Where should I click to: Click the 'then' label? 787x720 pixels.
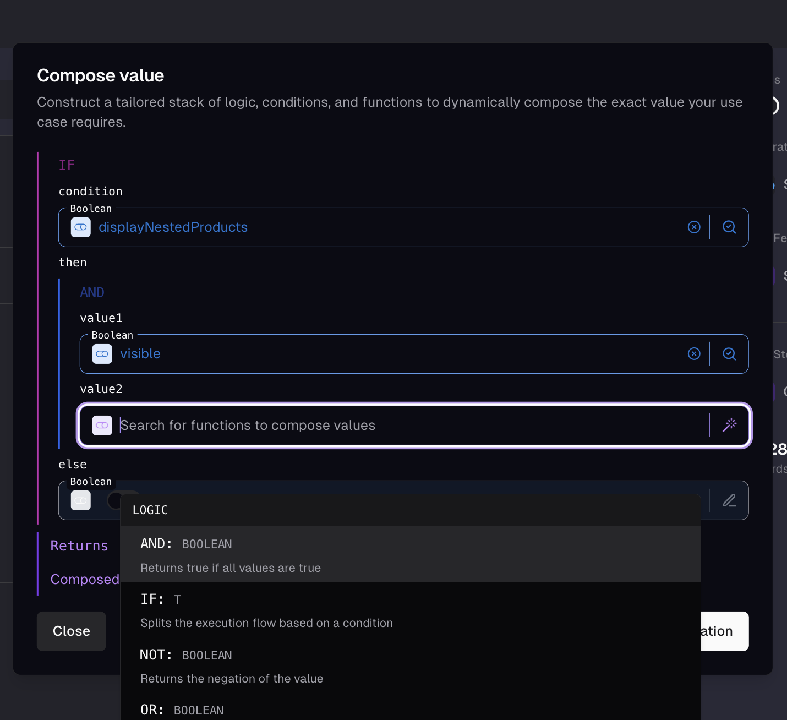tap(73, 263)
